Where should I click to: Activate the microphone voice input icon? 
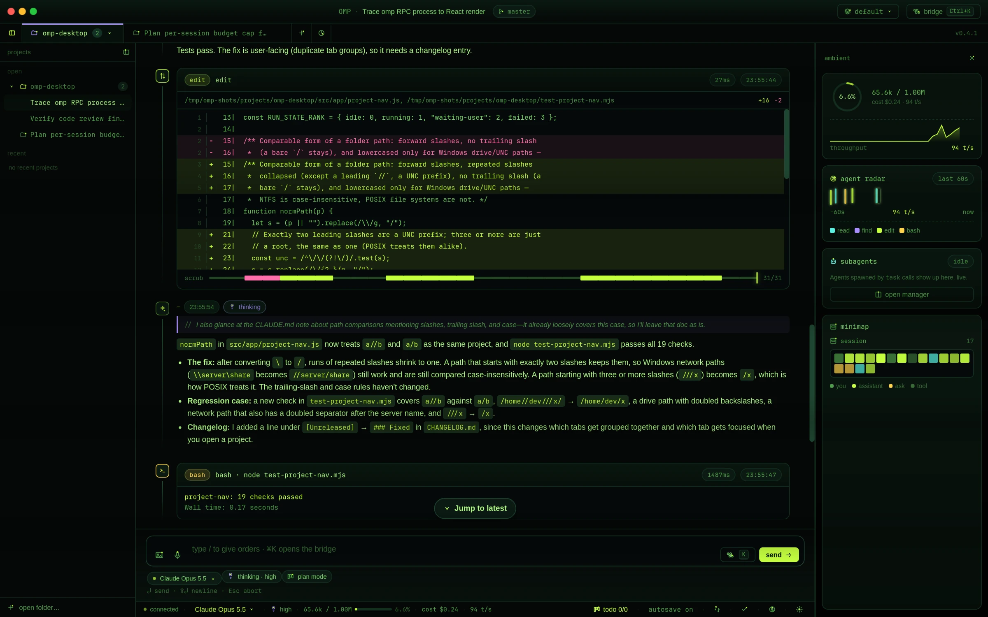(x=177, y=554)
